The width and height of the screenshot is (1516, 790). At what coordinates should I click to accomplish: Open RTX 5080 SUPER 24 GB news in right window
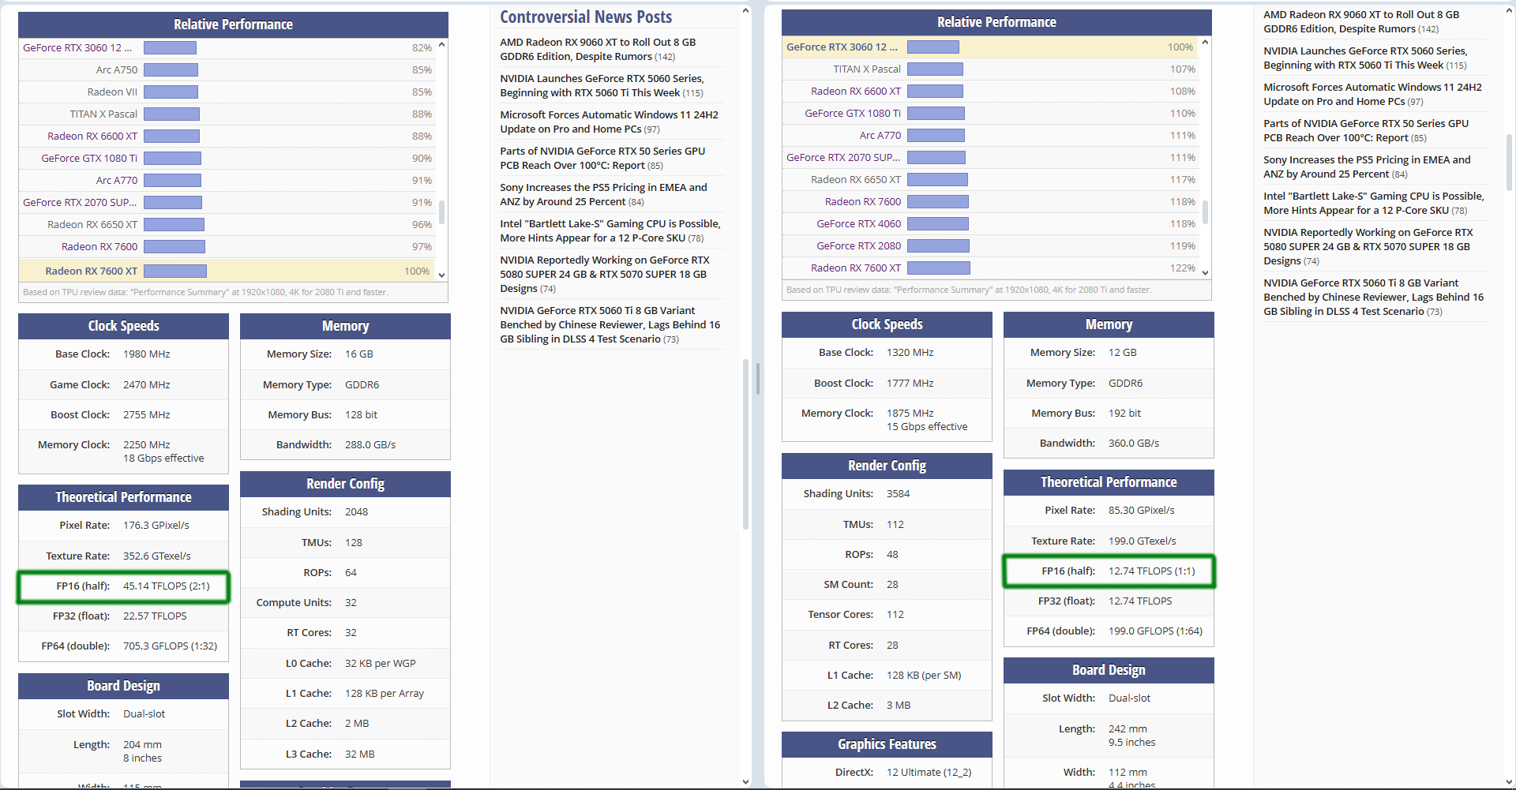coord(1368,246)
